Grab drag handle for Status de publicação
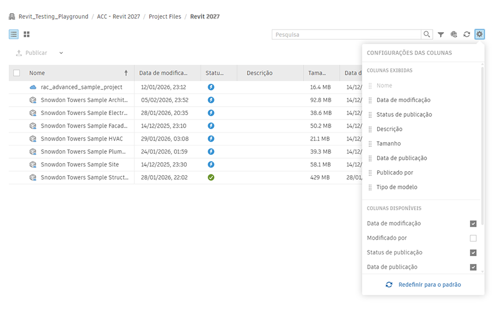Image resolution: width=495 pixels, height=310 pixels. [370, 114]
